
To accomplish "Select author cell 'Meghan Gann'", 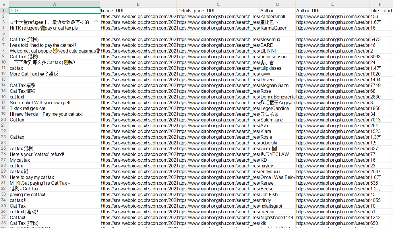I will (x=278, y=85).
